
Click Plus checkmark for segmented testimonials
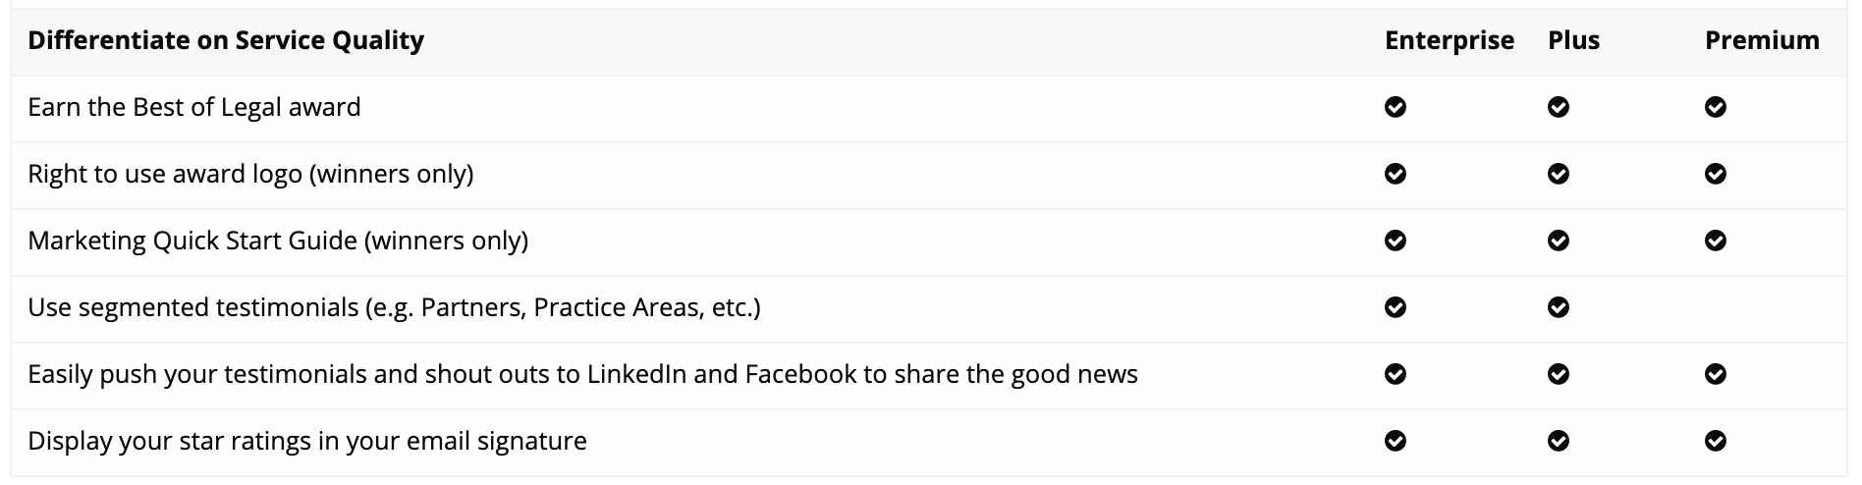pyautogui.click(x=1558, y=307)
